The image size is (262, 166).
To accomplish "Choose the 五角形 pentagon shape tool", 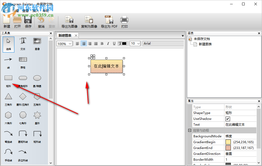I will [x=37, y=97].
